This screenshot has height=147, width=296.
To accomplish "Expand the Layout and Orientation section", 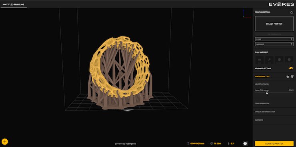I will [265, 112].
